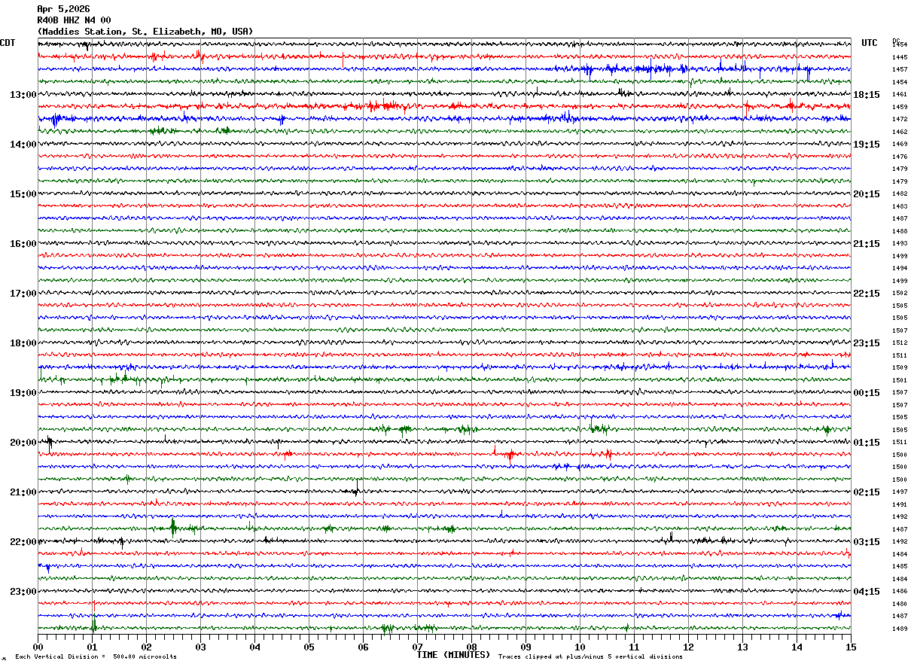Click the DC offset value '1461'
The height and width of the screenshot is (667, 911).
coord(900,94)
